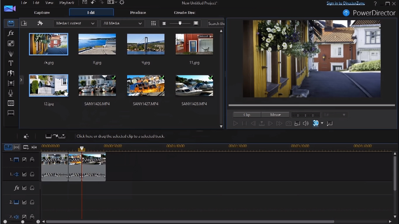Click the Import media icon
Image resolution: width=399 pixels, height=224 pixels.
(24, 23)
